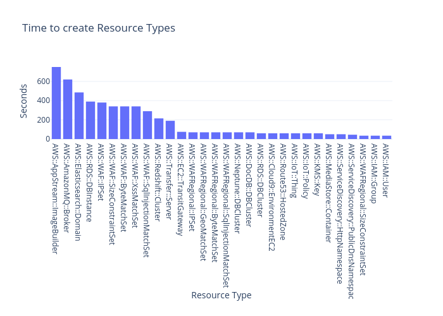Select the AWS::MediaStore::Container bar
The width and height of the screenshot is (443, 316).
pyautogui.click(x=330, y=137)
